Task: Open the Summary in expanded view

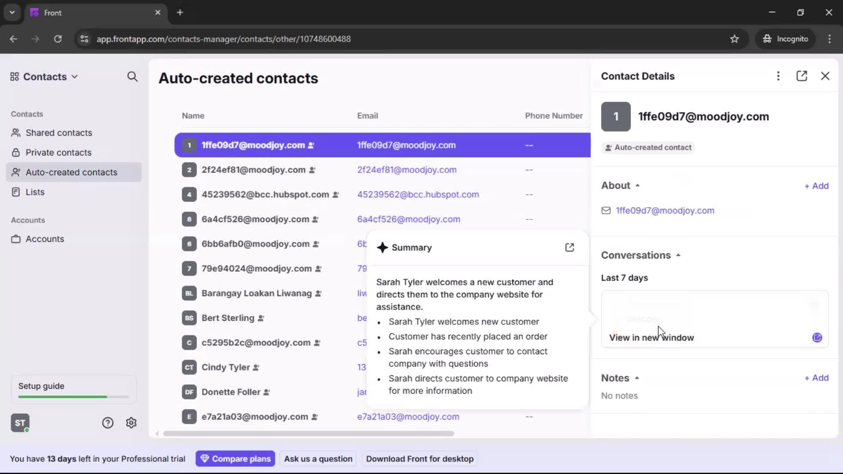Action: [x=569, y=248]
